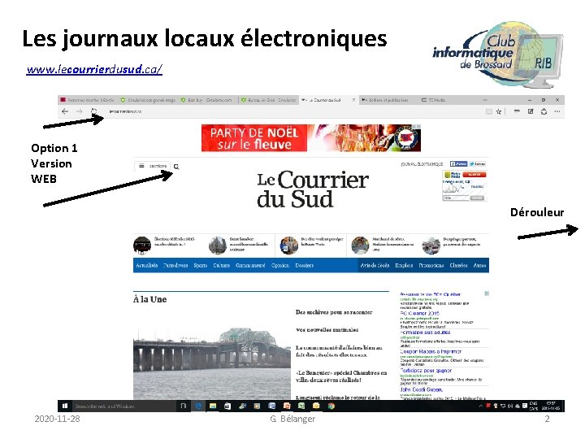
Task: Click the site search magnifier icon
Action: [x=176, y=167]
